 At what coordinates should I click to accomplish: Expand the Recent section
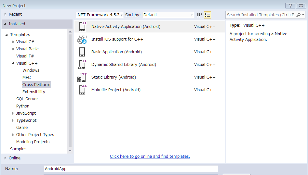[x=5, y=14]
